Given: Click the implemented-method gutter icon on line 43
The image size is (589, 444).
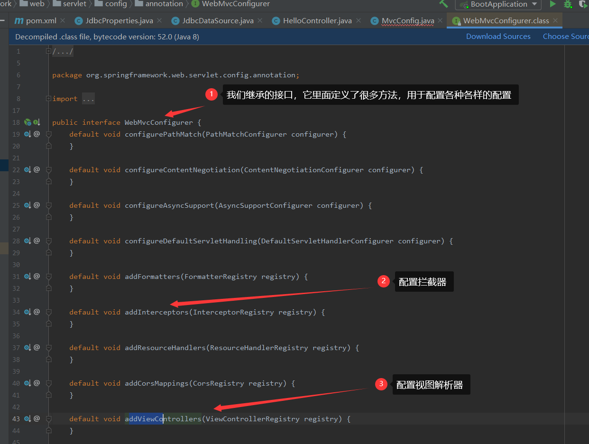Looking at the screenshot, I should point(28,419).
